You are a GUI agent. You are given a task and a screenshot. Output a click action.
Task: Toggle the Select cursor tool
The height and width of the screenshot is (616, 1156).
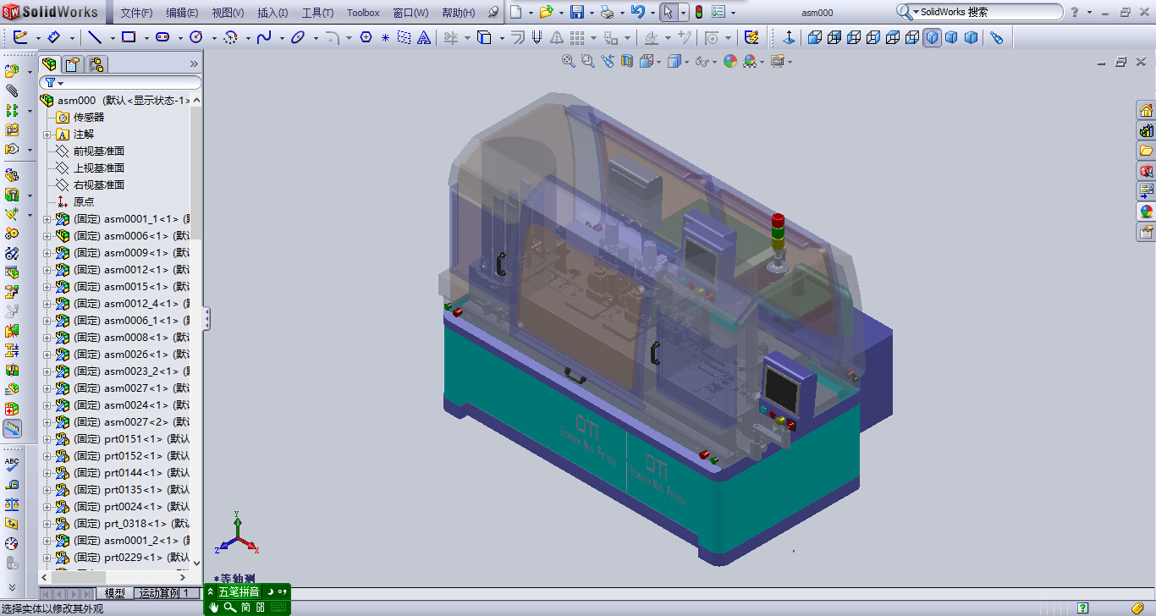[x=669, y=12]
